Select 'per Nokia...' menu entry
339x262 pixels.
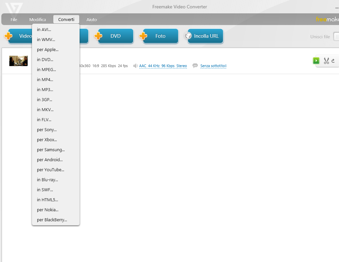(x=56, y=210)
